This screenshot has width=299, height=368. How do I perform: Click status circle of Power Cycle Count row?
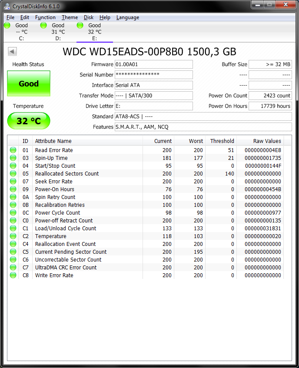pyautogui.click(x=13, y=212)
